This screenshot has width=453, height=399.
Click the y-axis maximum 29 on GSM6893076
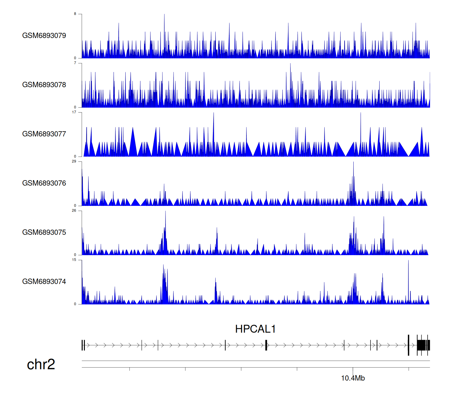(74, 161)
